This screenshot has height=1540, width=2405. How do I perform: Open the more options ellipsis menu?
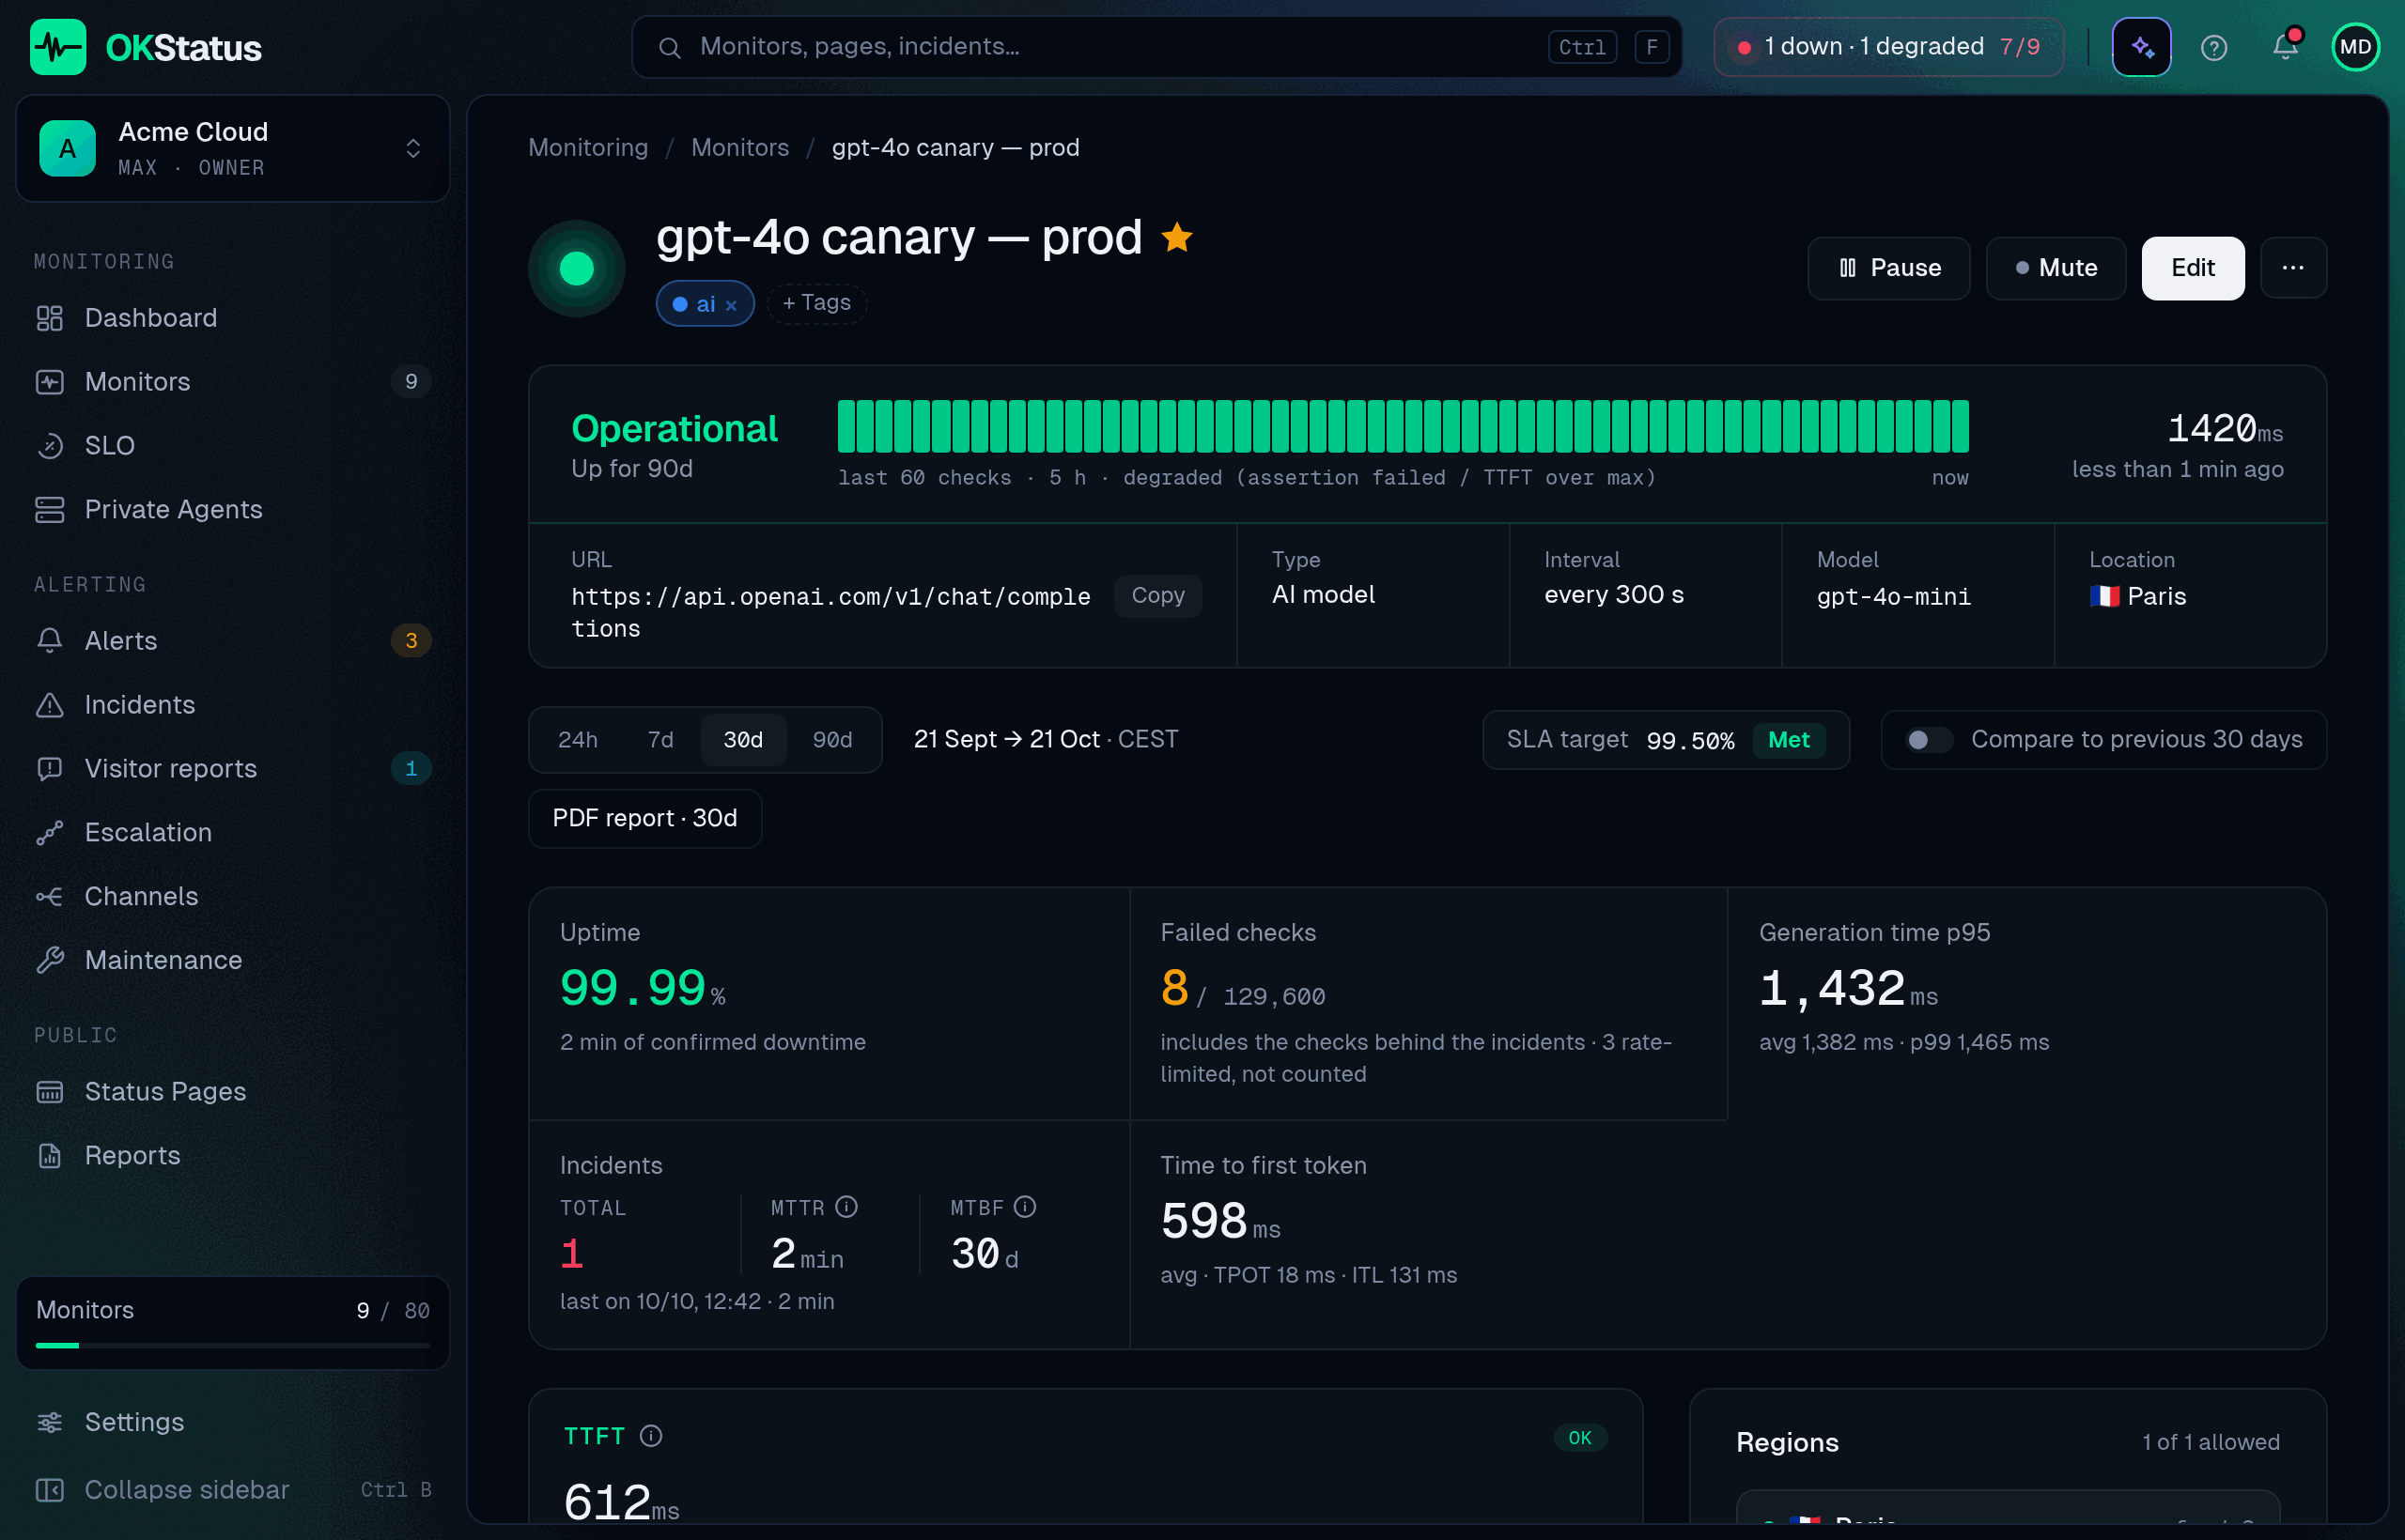pos(2293,268)
